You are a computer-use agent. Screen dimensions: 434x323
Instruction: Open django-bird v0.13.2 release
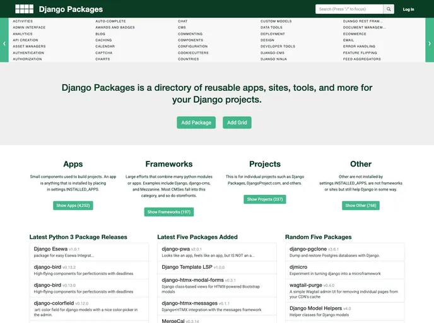[x=47, y=267]
